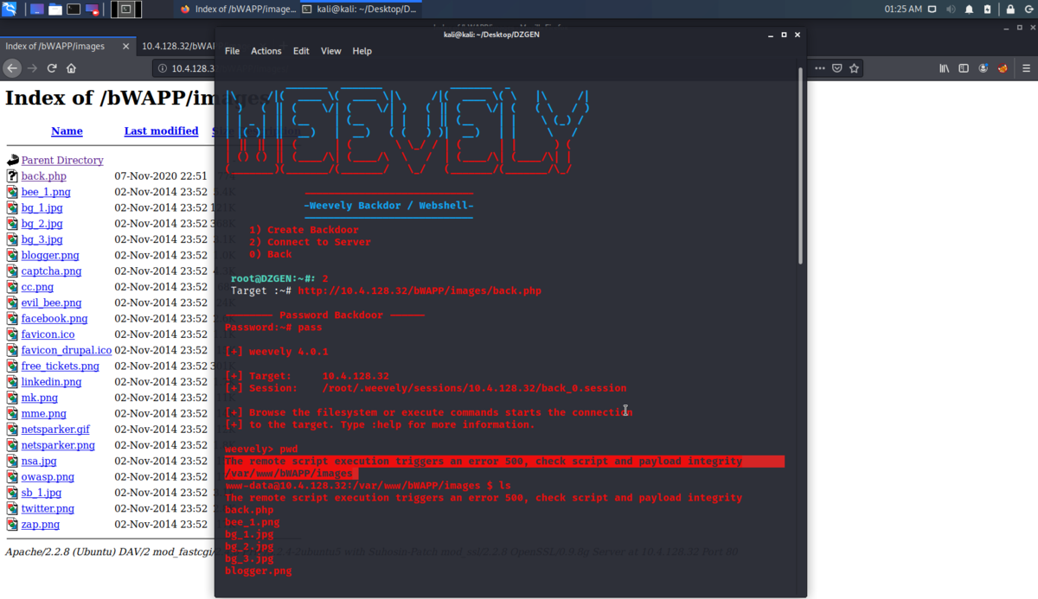Open terminal File menu
The width and height of the screenshot is (1038, 599).
232,51
